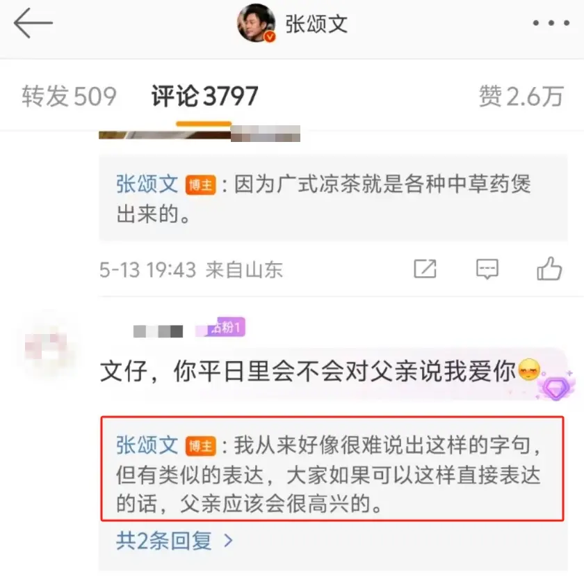
Task: Open 张颂文 name in highlighted reply
Action: point(147,445)
